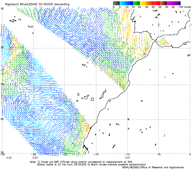This screenshot has width=192, height=169.
Task: Click the 'Rapidsact Winds(25KM) 20150205 descending' title
Action: 37,4
